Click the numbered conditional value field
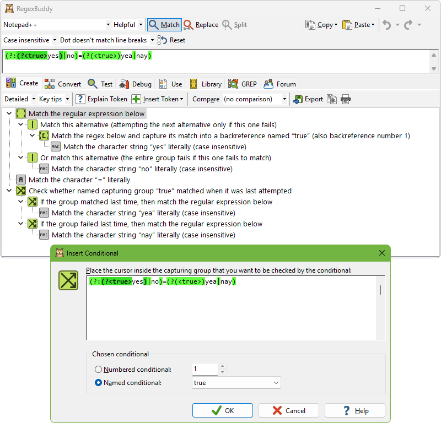Viewport: 441px width, 423px height. 205,369
